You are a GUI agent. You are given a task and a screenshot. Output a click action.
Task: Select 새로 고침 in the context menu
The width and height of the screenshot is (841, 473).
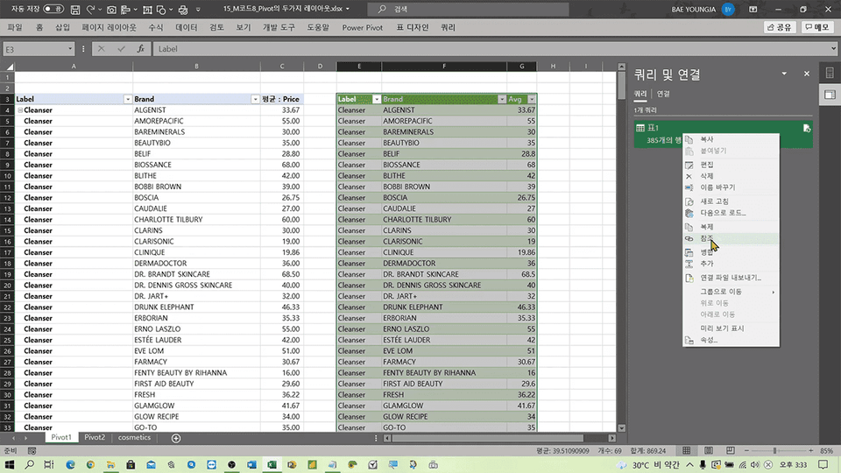point(731,201)
